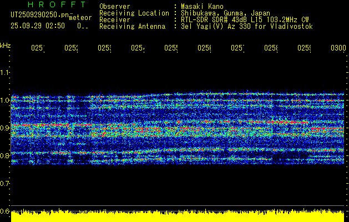Select the location Shibukawa, Gunma, Japan

225,13
